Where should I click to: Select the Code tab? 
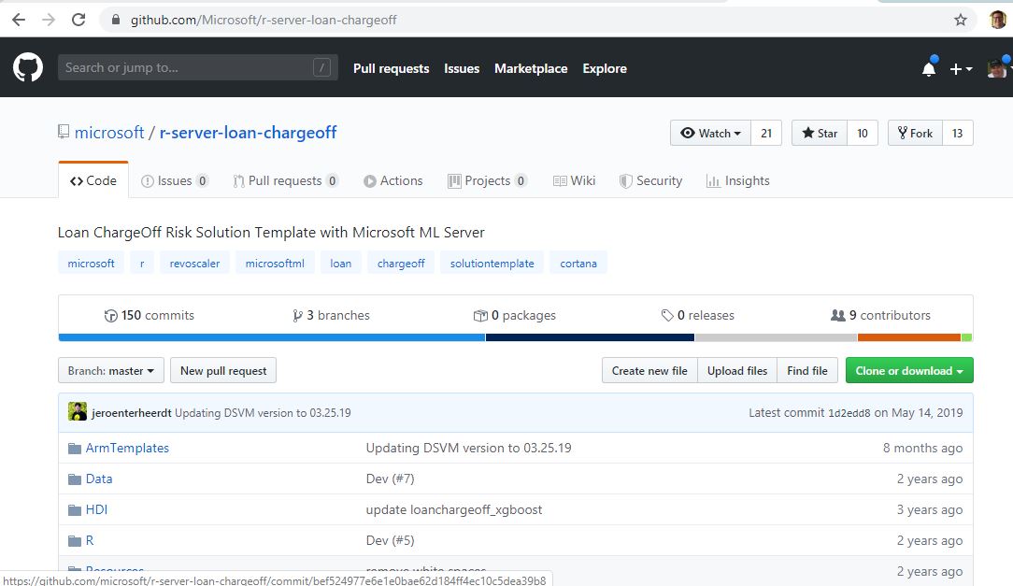pos(93,181)
